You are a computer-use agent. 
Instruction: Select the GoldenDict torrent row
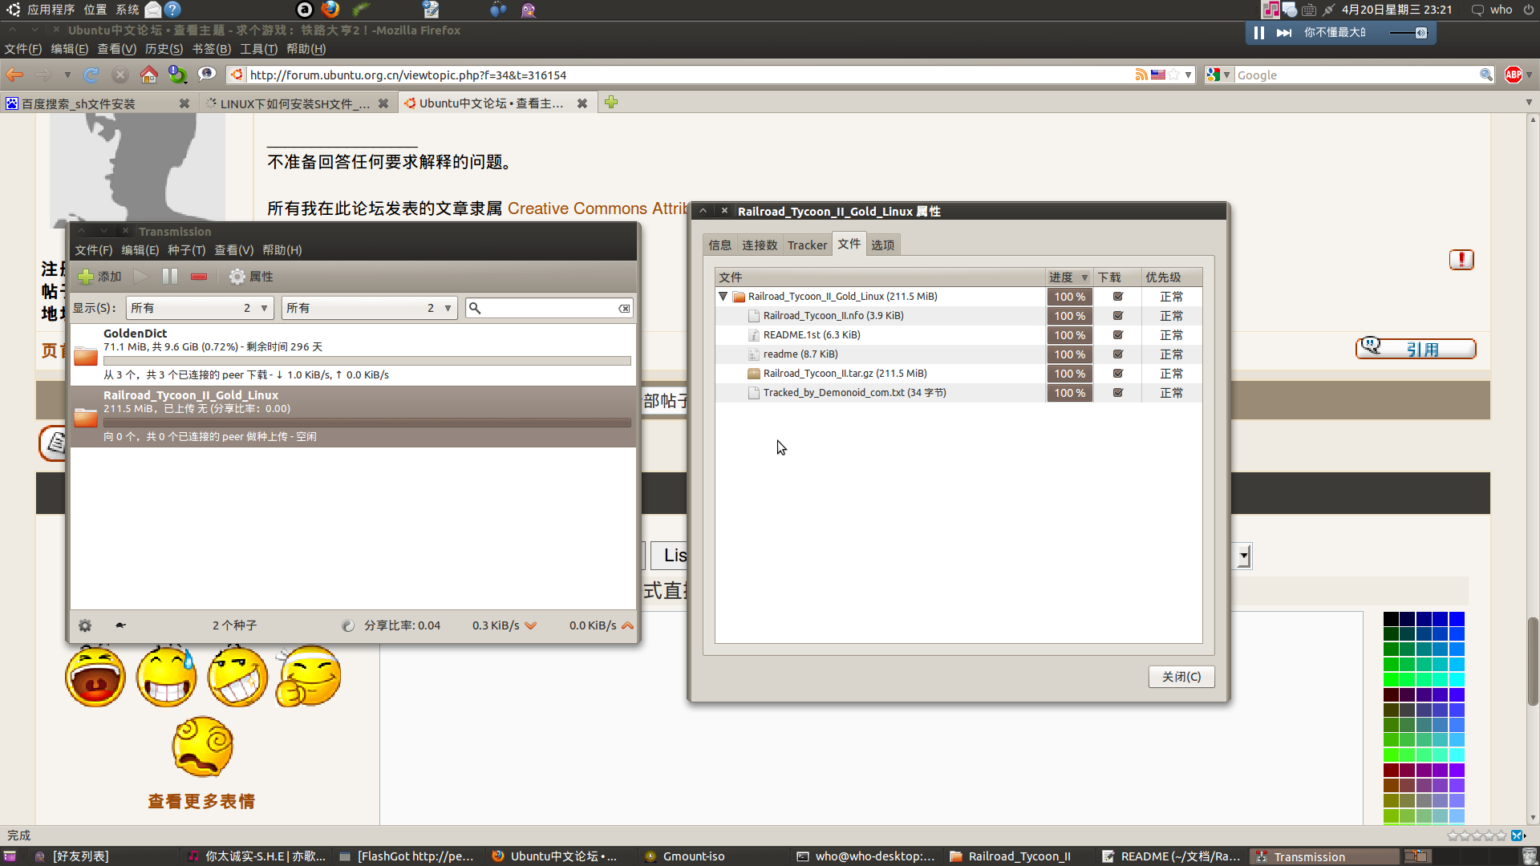353,354
